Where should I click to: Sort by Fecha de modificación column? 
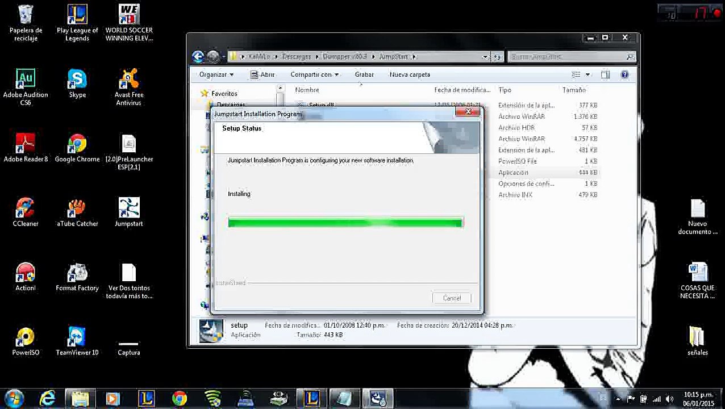coord(462,90)
